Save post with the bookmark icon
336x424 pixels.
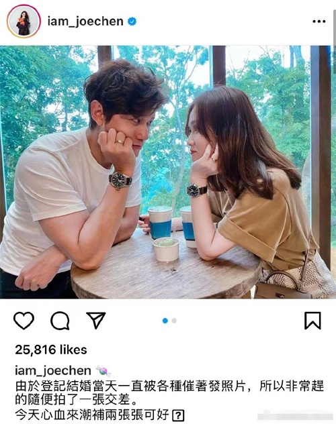pos(312,321)
